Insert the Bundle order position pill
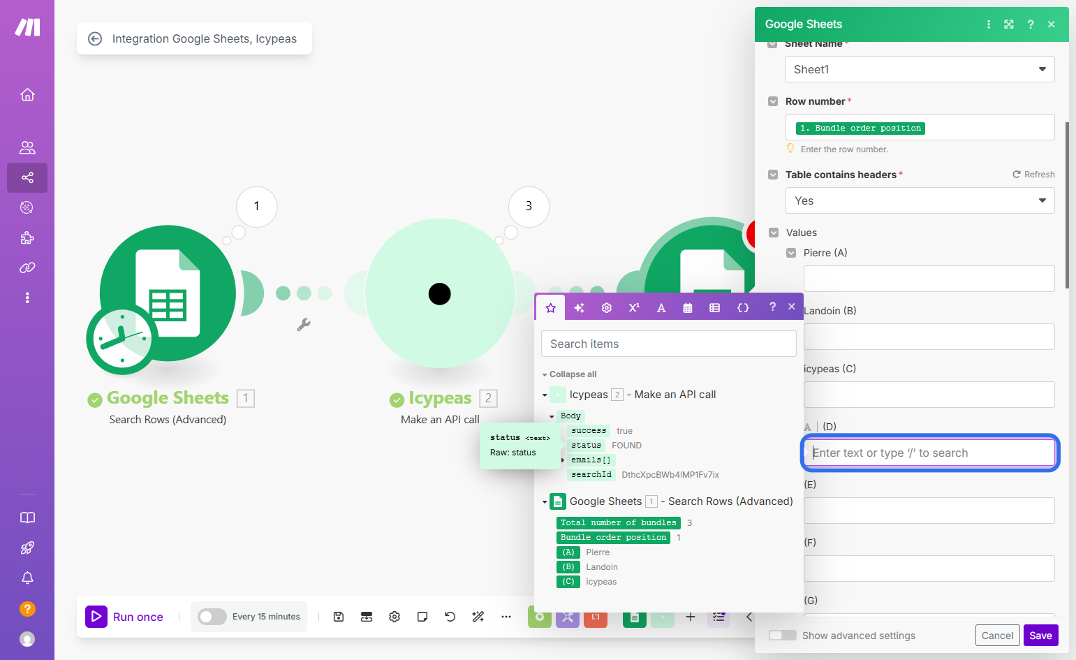 coord(613,538)
